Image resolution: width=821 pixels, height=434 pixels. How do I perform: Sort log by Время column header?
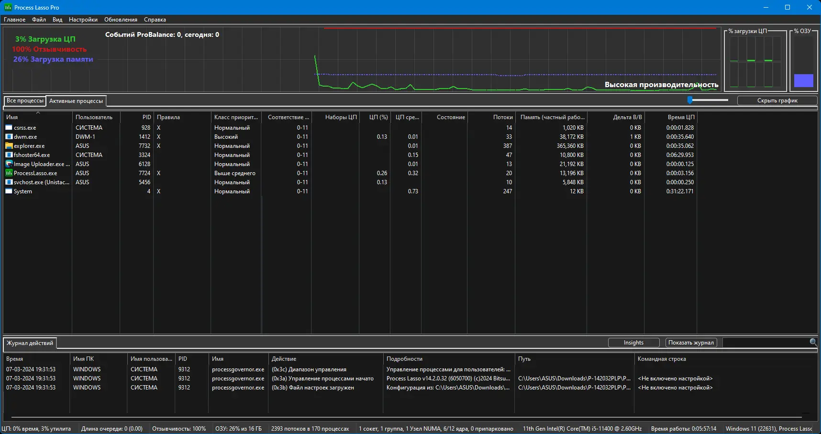click(36, 359)
